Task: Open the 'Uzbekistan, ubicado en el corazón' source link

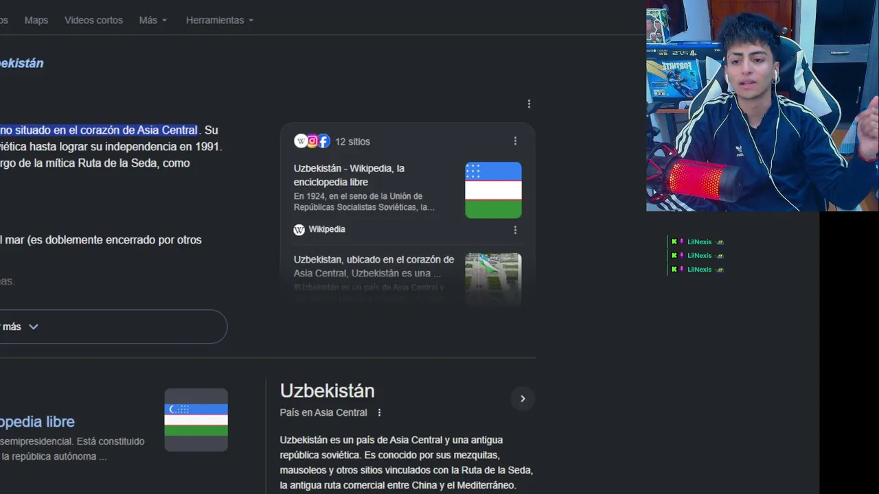Action: coord(374,266)
